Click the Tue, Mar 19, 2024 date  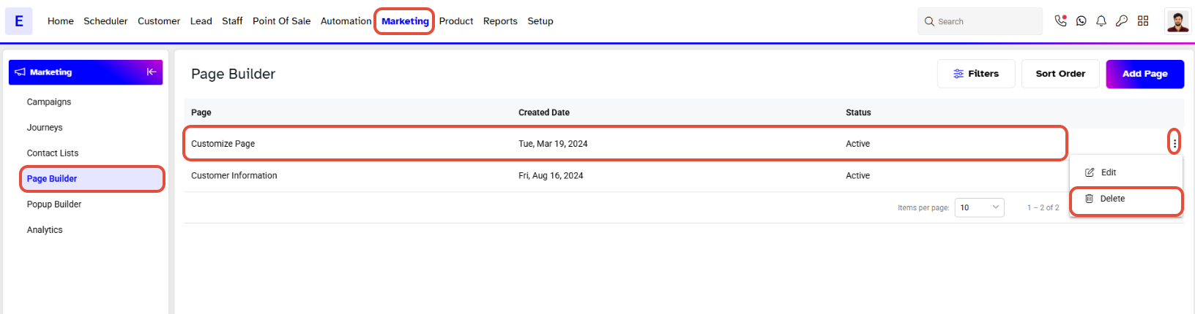point(553,144)
